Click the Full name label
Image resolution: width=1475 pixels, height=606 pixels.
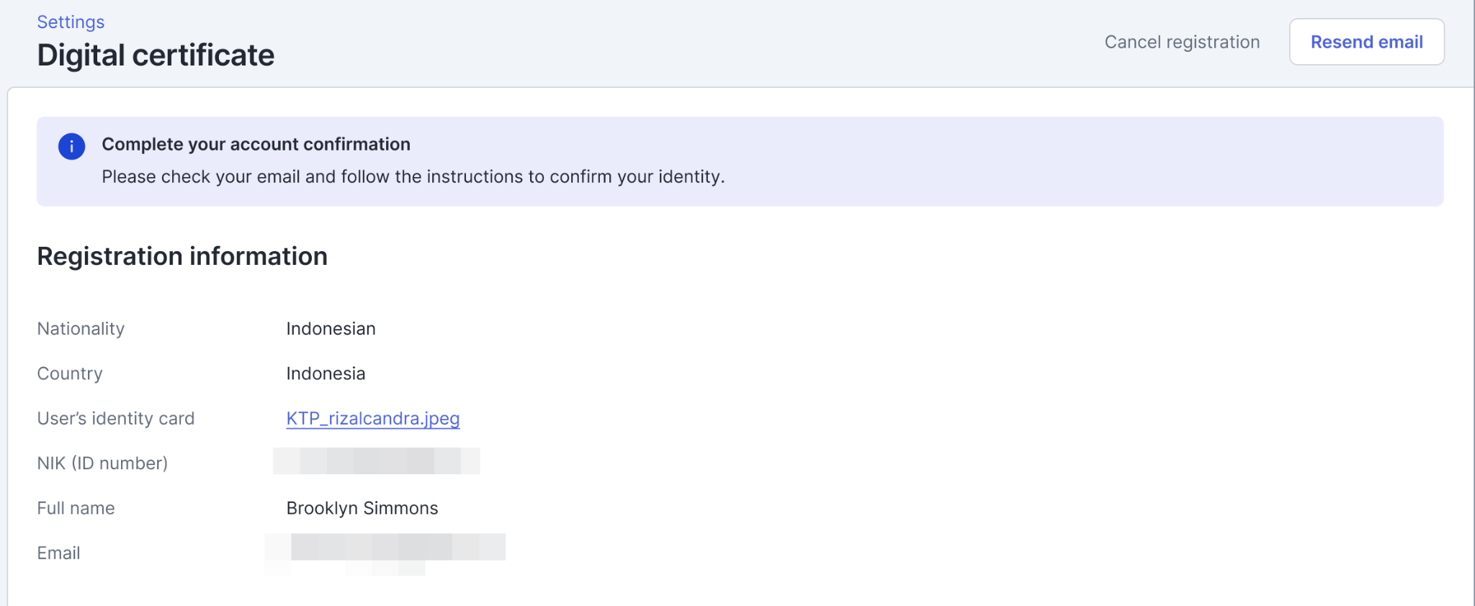pos(76,508)
